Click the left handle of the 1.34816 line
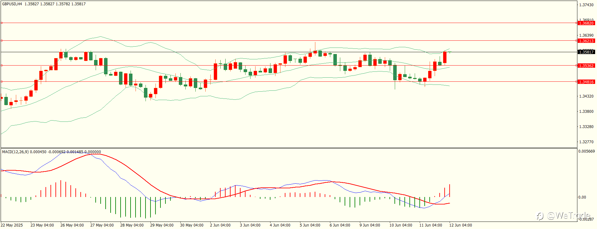597x229 pixels. (2, 81)
